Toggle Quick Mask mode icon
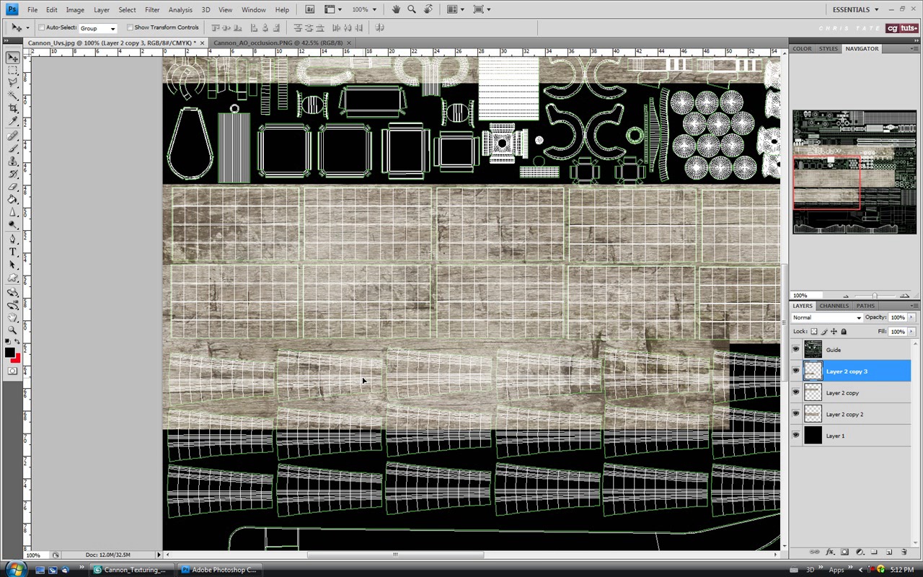Viewport: 923px width, 577px height. (13, 371)
